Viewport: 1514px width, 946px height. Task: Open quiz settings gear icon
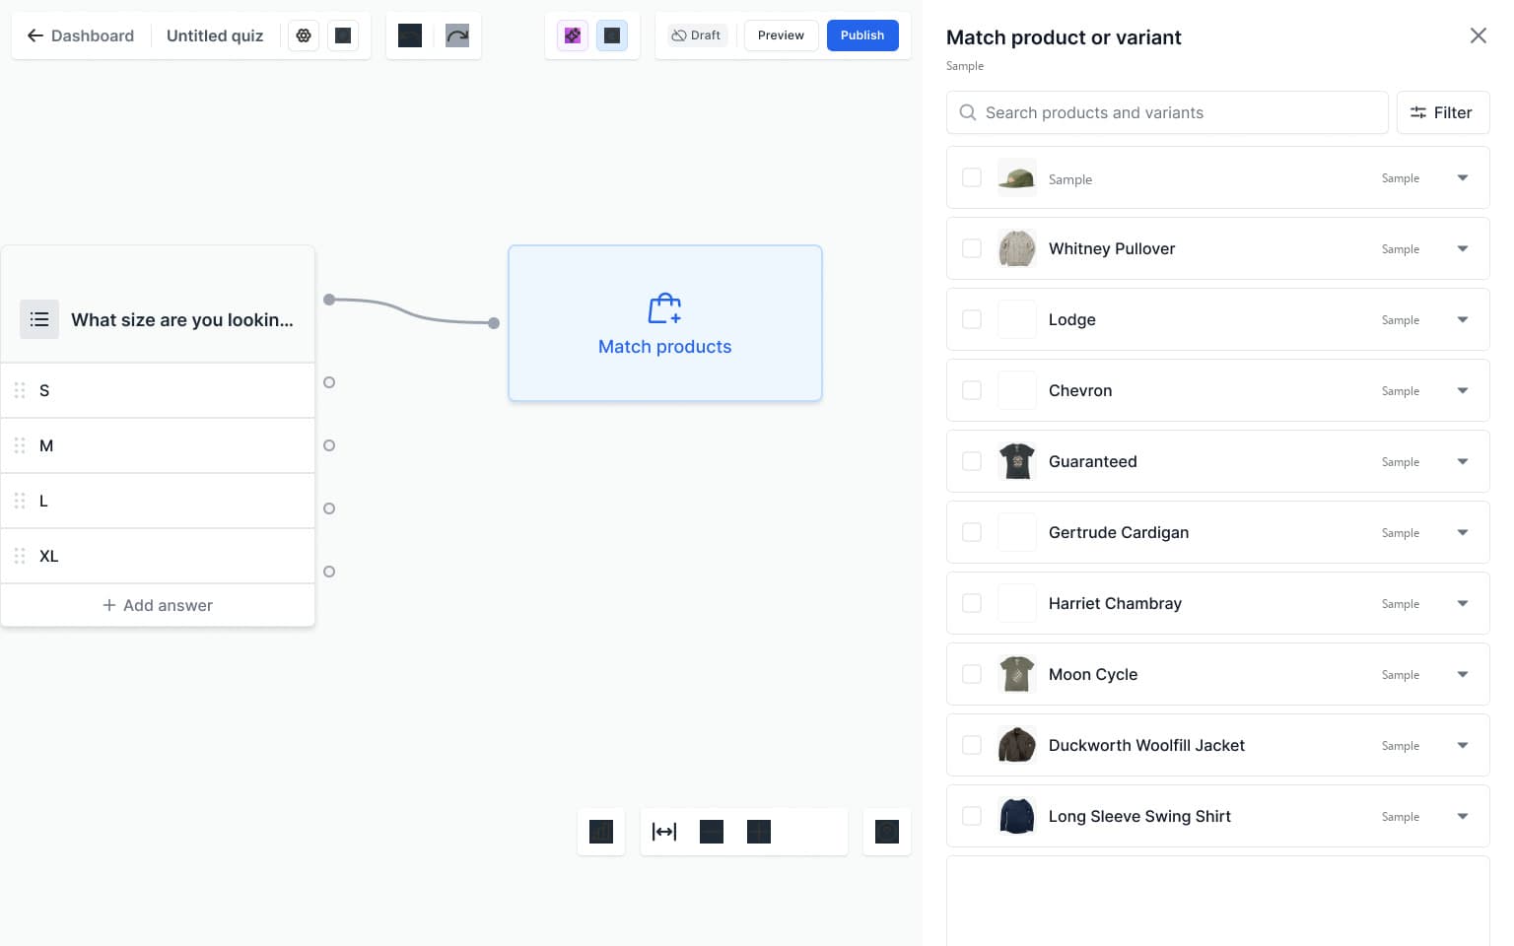coord(304,35)
